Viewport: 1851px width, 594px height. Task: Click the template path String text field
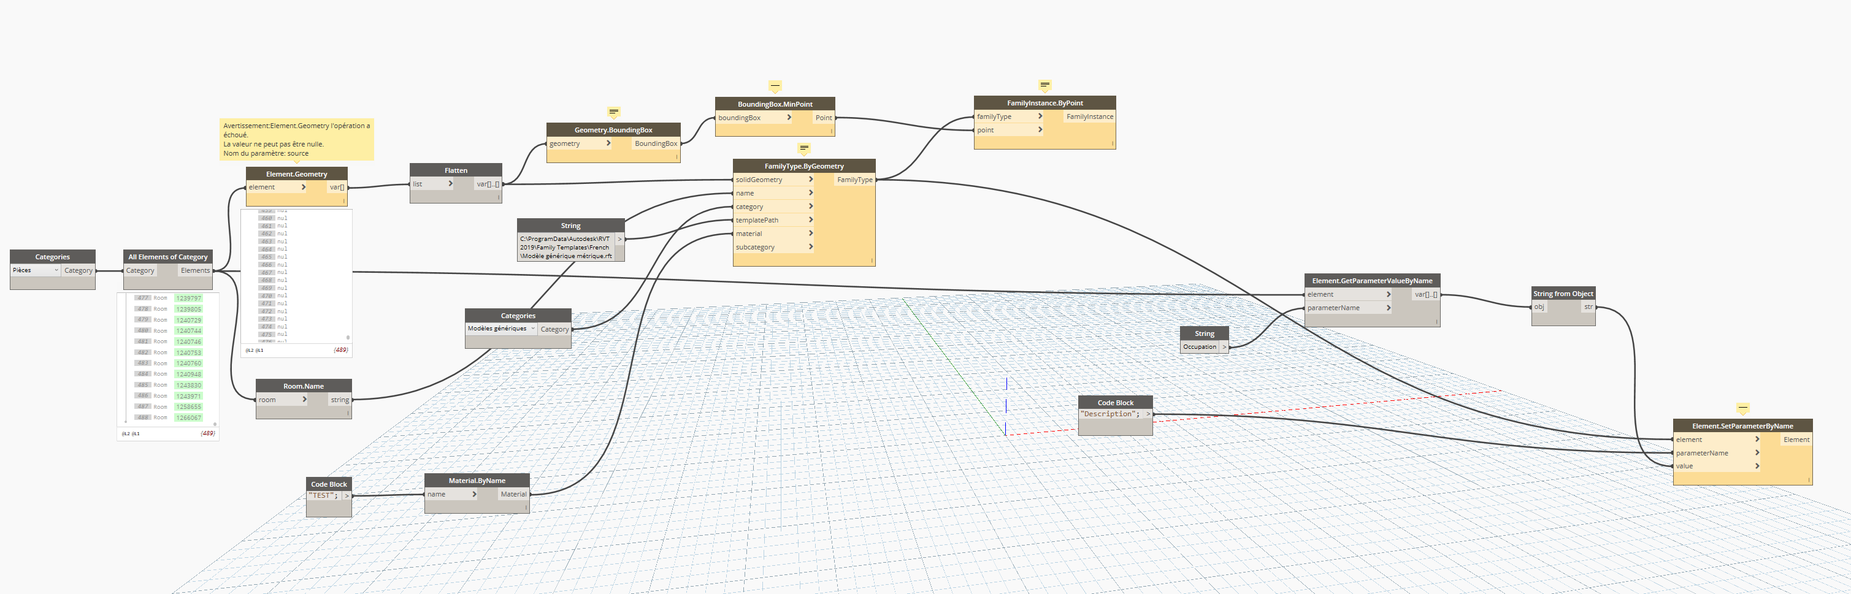565,247
